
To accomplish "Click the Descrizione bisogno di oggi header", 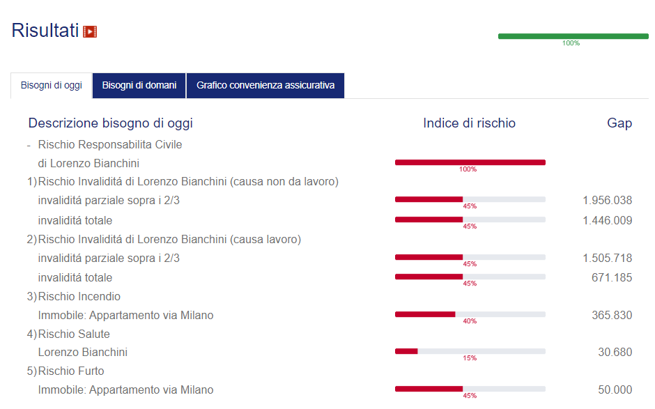I will tap(110, 123).
